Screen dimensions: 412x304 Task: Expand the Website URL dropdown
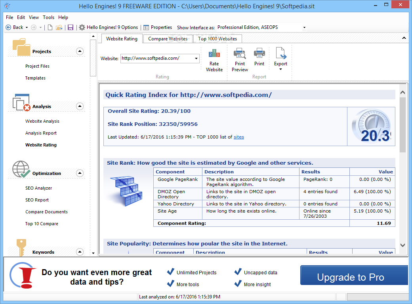coord(196,58)
